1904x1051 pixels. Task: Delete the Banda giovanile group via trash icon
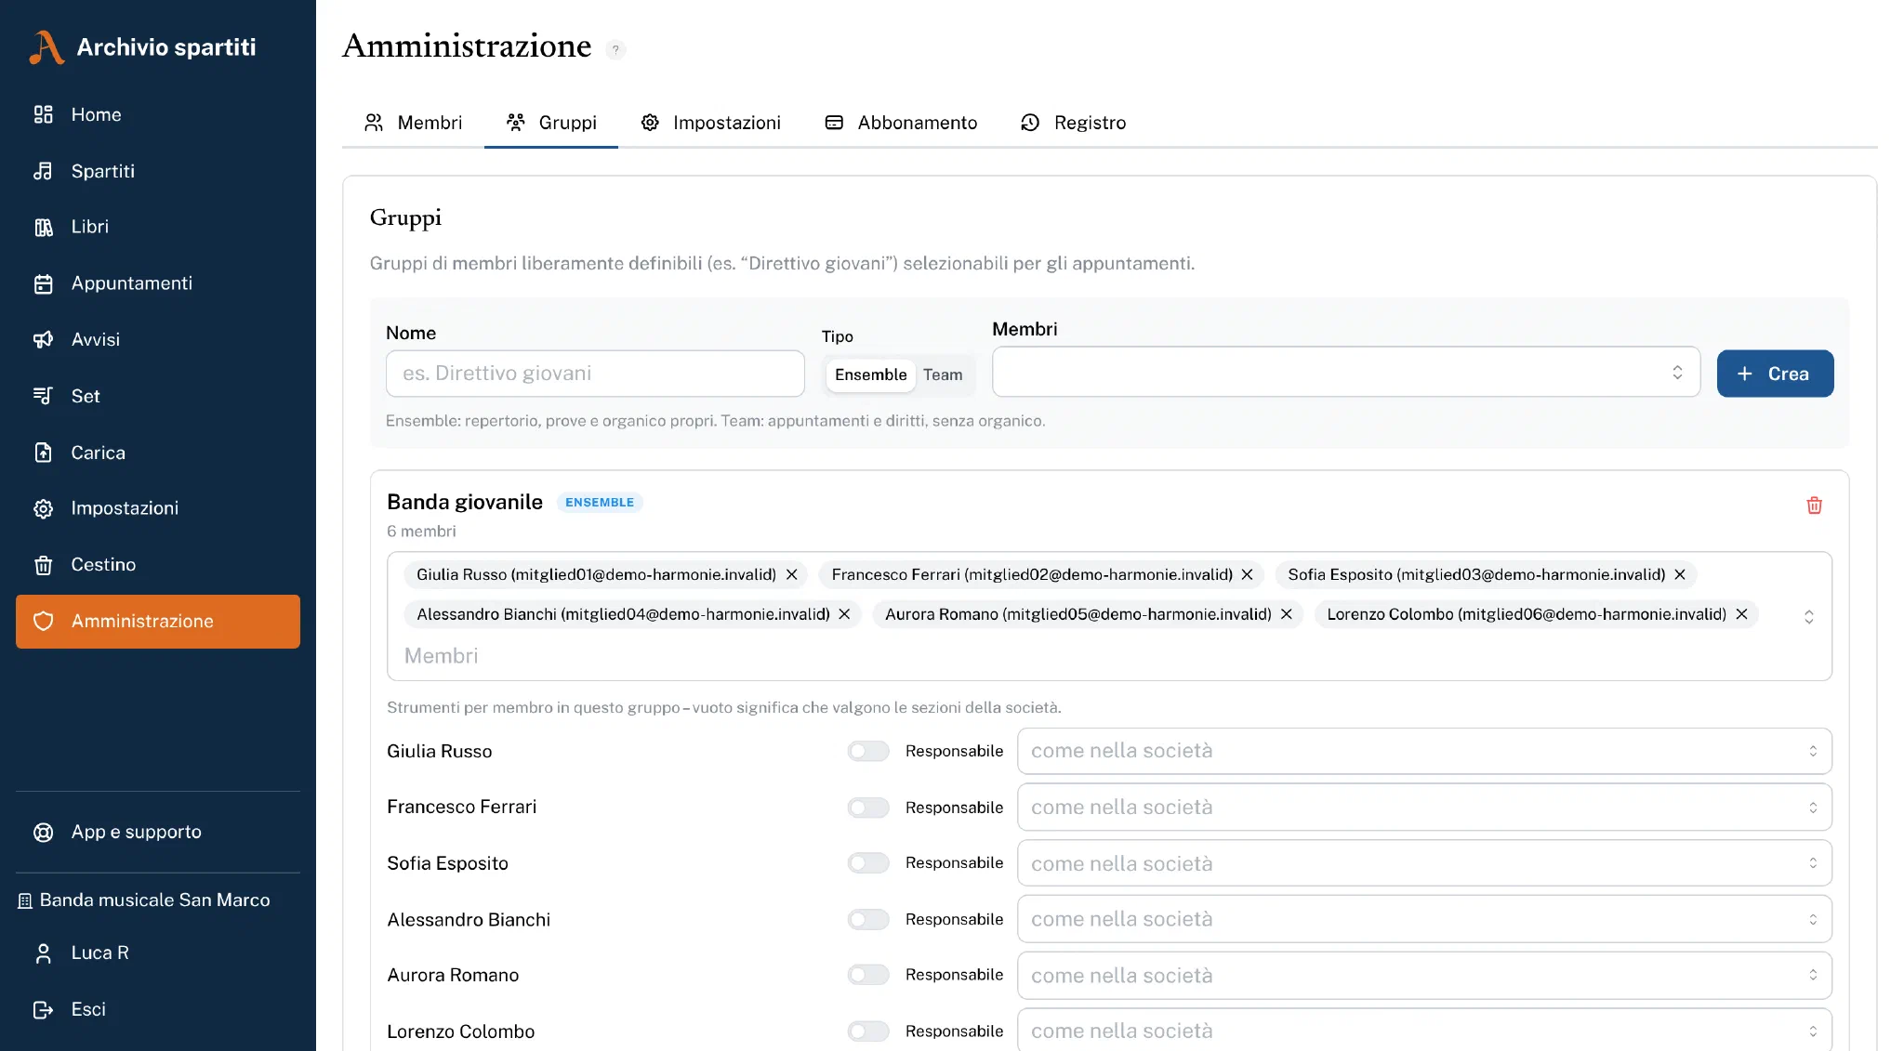point(1814,506)
